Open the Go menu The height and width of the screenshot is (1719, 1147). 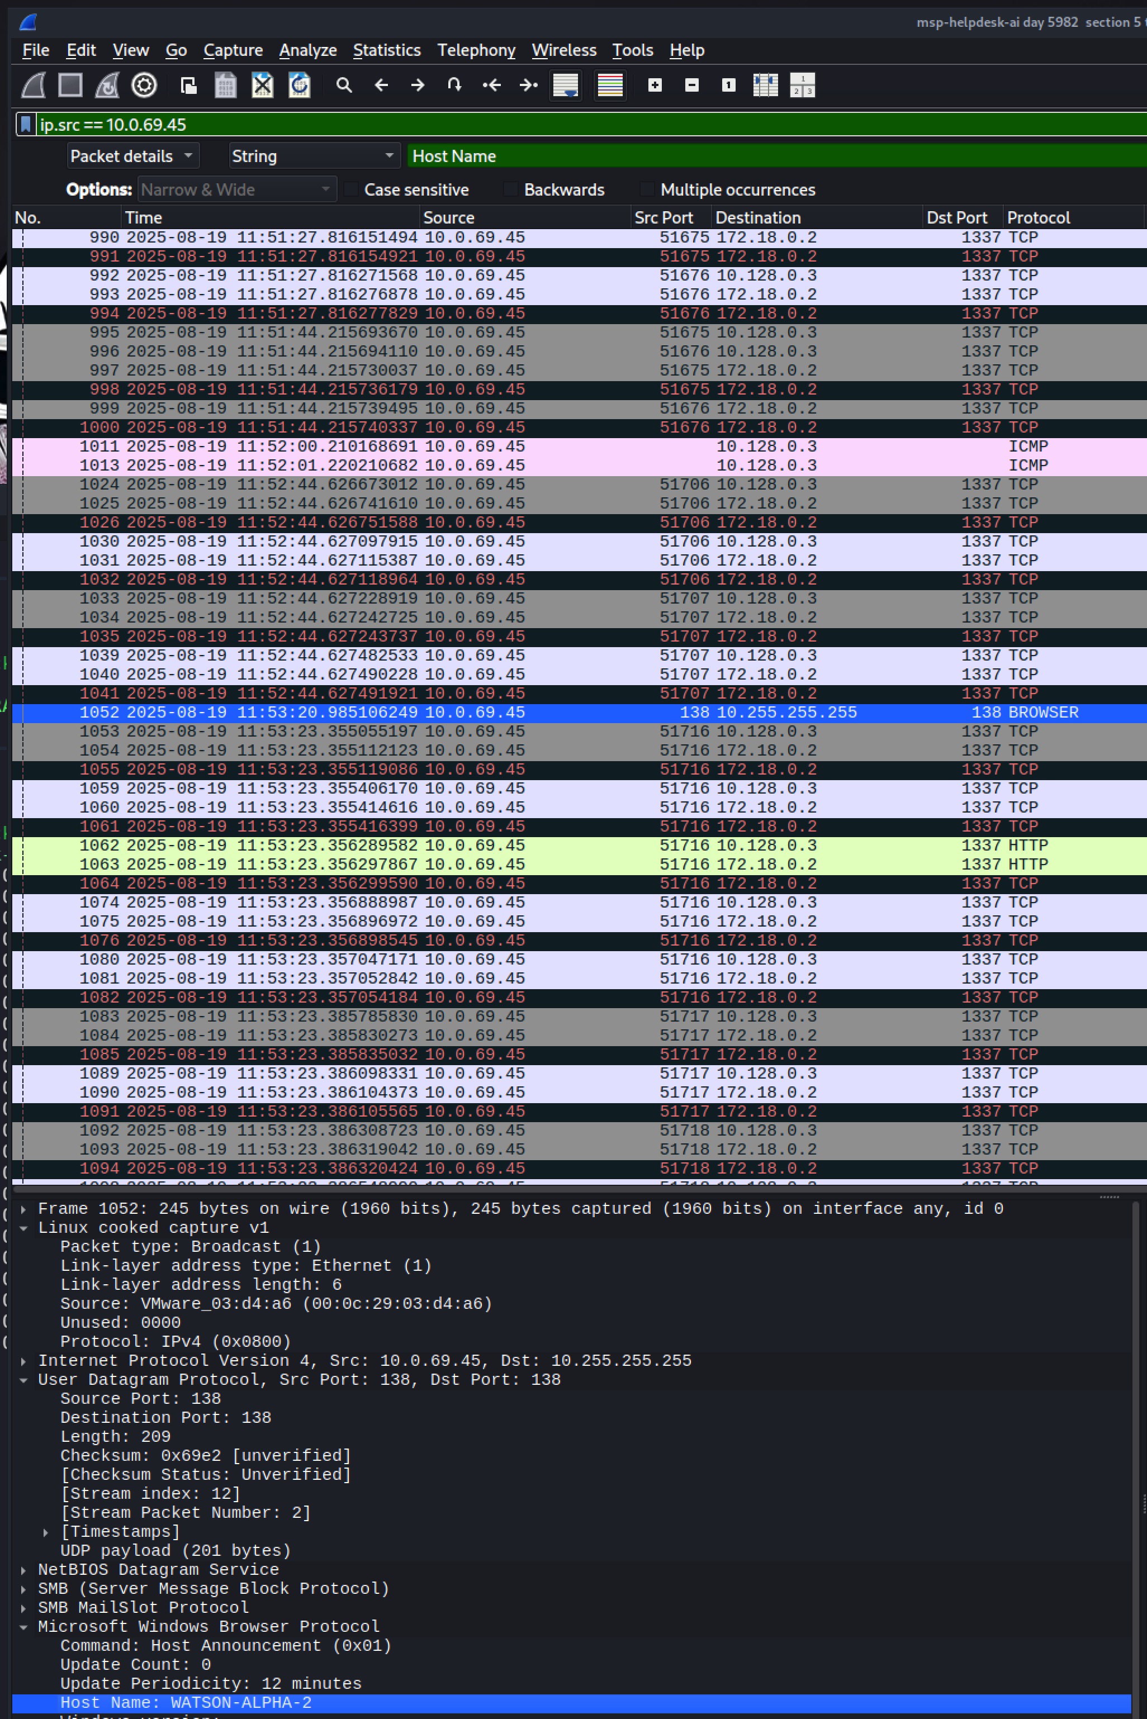(x=176, y=50)
